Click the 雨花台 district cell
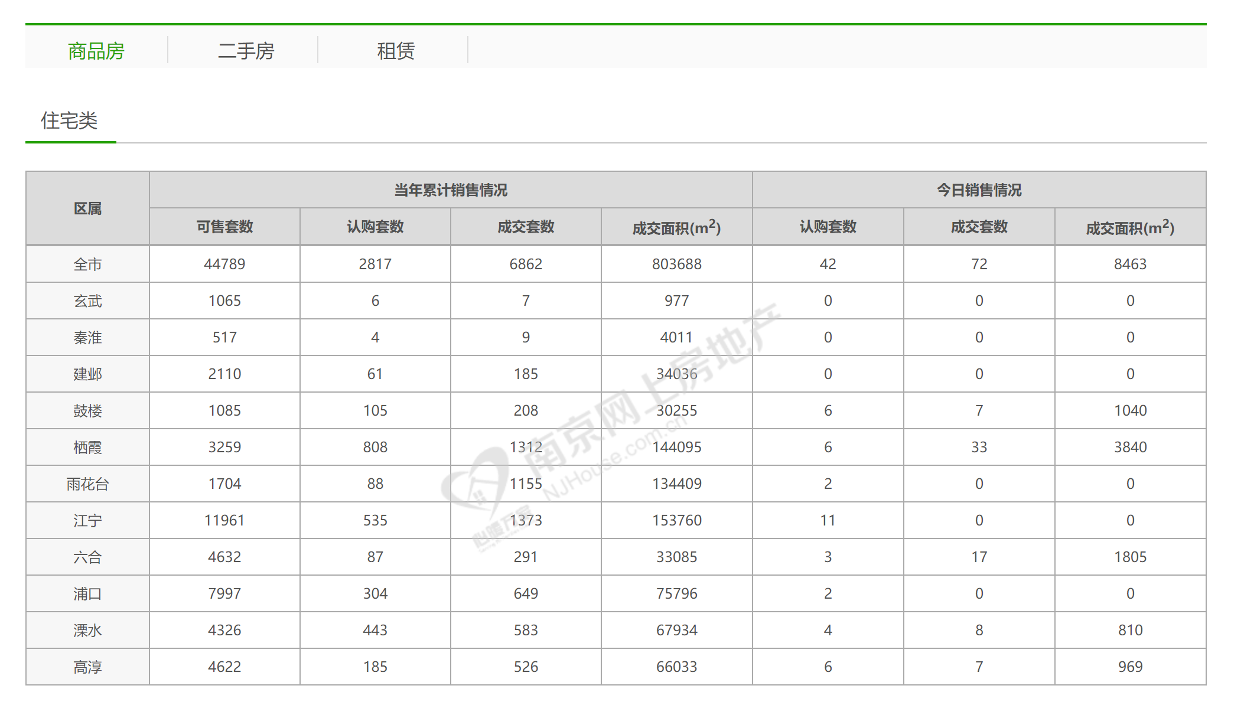Image resolution: width=1244 pixels, height=728 pixels. (x=87, y=484)
